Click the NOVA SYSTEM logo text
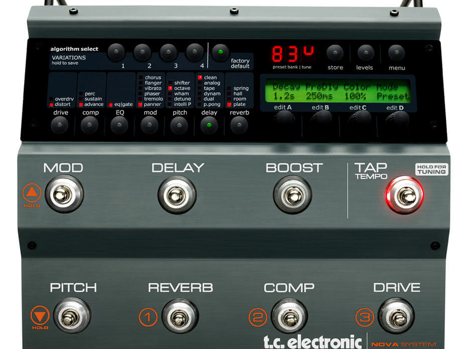 click(403, 344)
